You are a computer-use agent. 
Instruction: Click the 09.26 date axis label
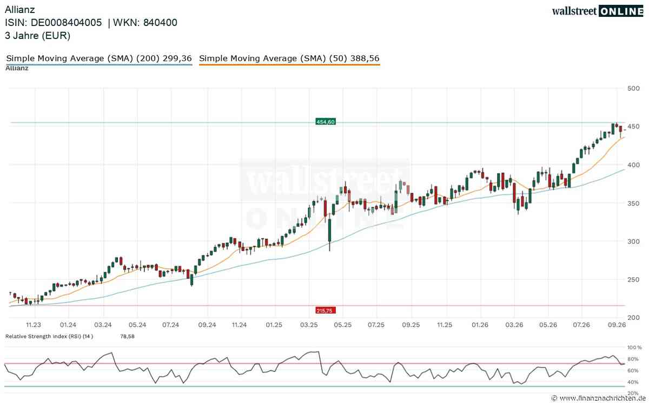pyautogui.click(x=617, y=325)
